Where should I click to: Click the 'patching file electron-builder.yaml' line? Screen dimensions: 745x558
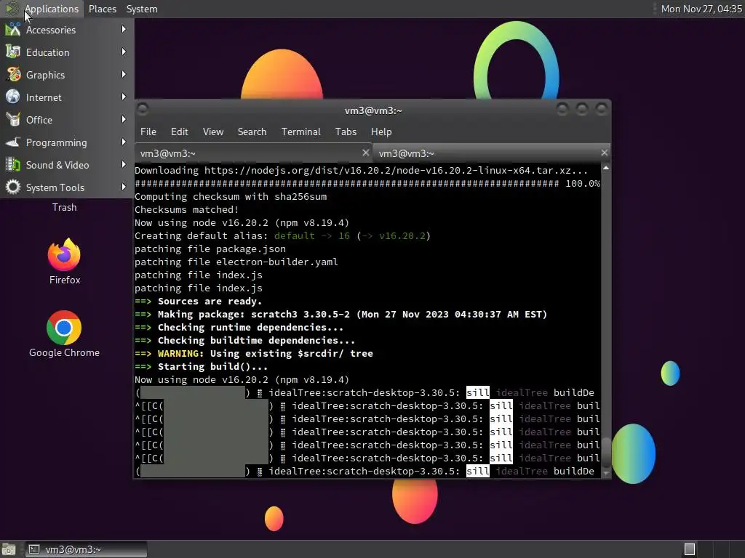point(236,262)
